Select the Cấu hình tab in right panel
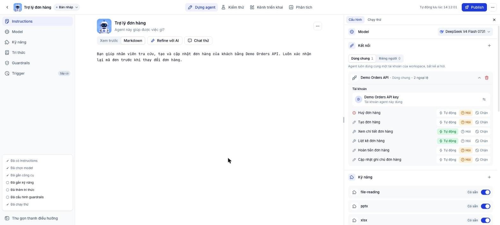The height and width of the screenshot is (225, 500). [x=355, y=20]
